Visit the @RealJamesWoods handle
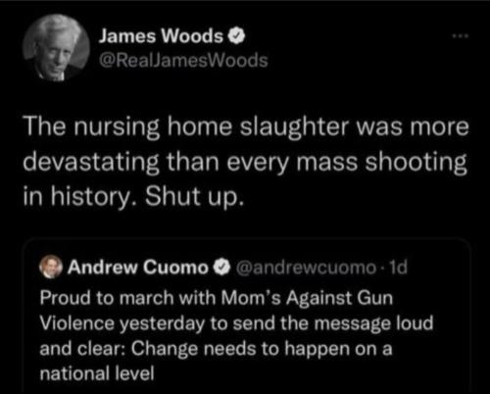The image size is (490, 394). pyautogui.click(x=183, y=61)
